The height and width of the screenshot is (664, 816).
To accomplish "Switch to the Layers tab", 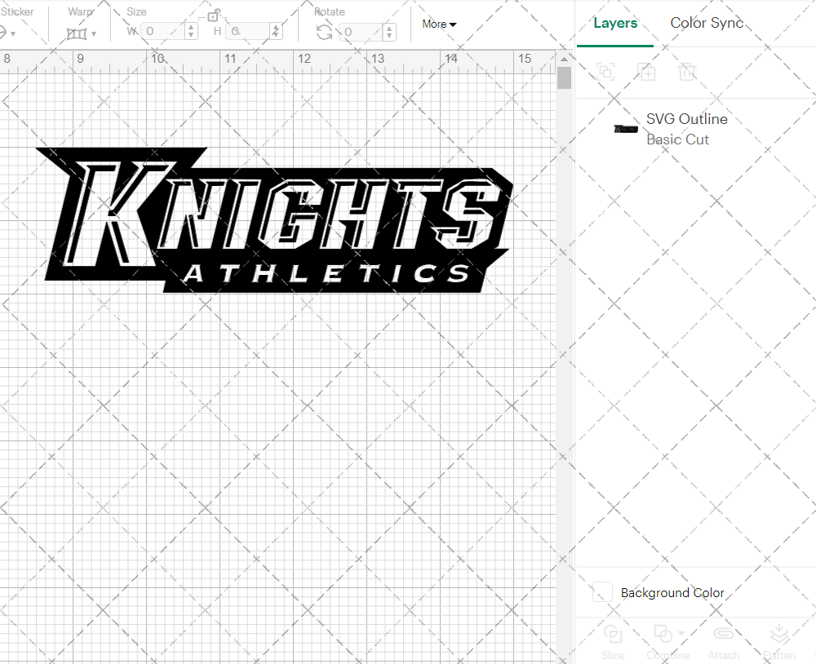I will [615, 23].
